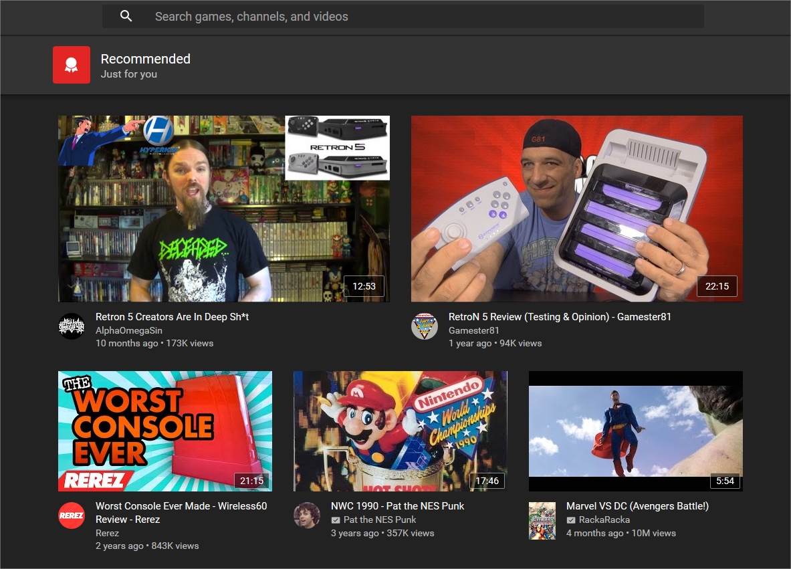Go to RackaRacka channel name link
The height and width of the screenshot is (569, 791).
(604, 520)
